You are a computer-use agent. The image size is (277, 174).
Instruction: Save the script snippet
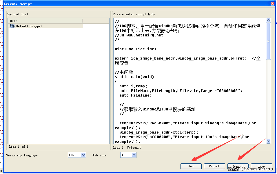click(261, 166)
